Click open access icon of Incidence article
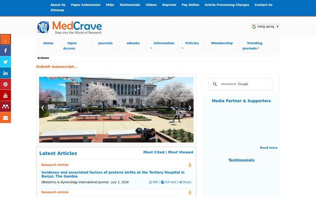This screenshot has width=316, height=197. pyautogui.click(x=190, y=165)
